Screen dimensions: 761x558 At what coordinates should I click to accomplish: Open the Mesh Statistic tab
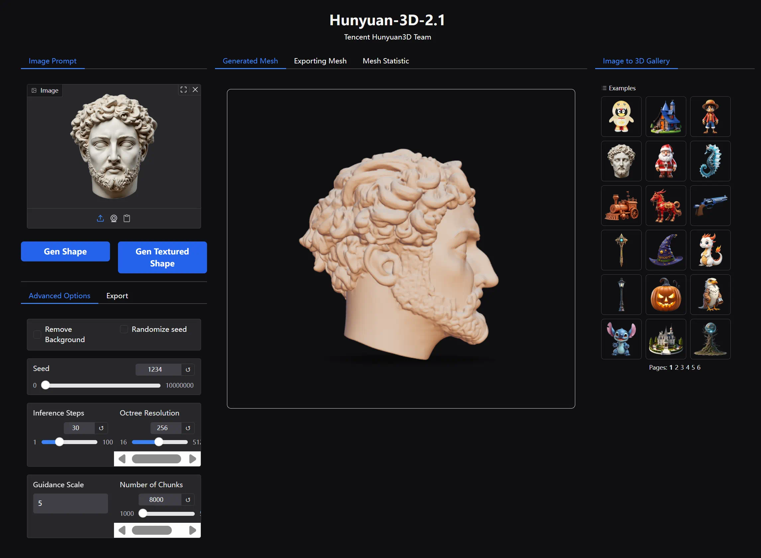(x=385, y=61)
